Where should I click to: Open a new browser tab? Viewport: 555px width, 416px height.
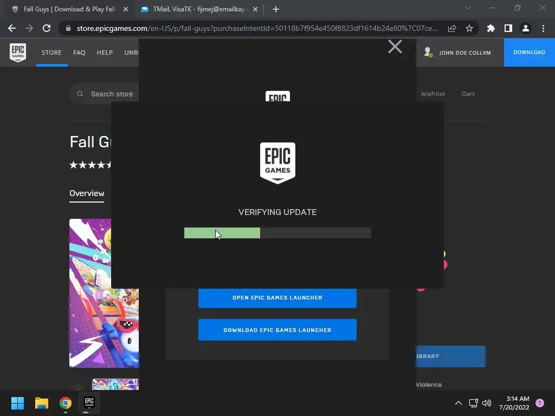click(276, 9)
